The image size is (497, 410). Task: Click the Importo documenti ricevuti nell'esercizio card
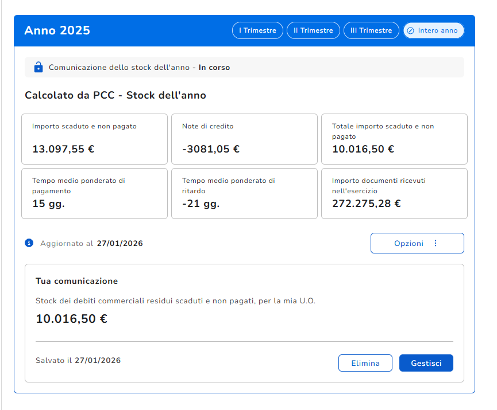pyautogui.click(x=394, y=193)
